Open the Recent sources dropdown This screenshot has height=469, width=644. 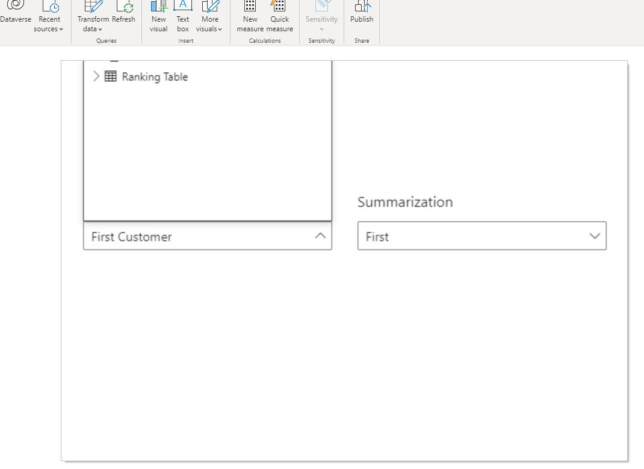(x=49, y=16)
